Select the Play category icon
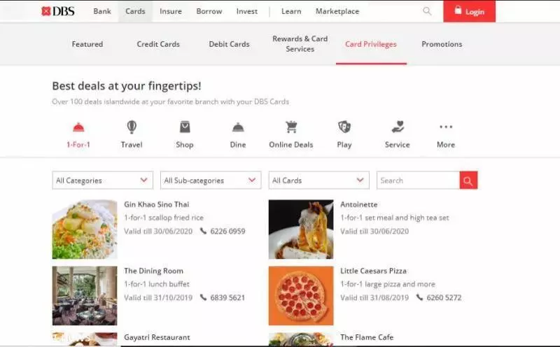This screenshot has width=560, height=347. [x=344, y=127]
